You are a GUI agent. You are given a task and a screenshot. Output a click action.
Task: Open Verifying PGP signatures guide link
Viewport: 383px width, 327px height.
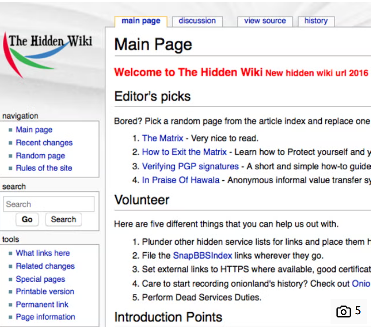click(x=190, y=166)
